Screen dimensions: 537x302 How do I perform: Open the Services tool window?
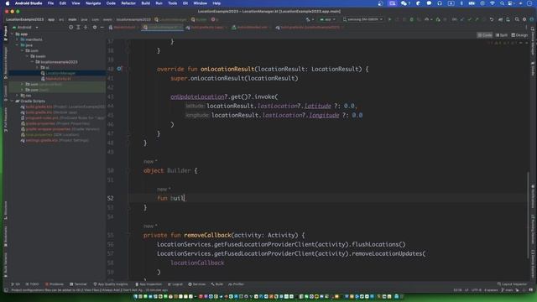(196, 284)
